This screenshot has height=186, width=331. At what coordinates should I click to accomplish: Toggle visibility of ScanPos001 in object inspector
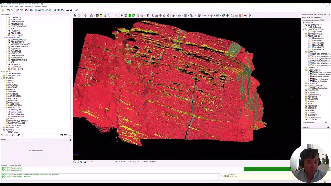[311, 38]
